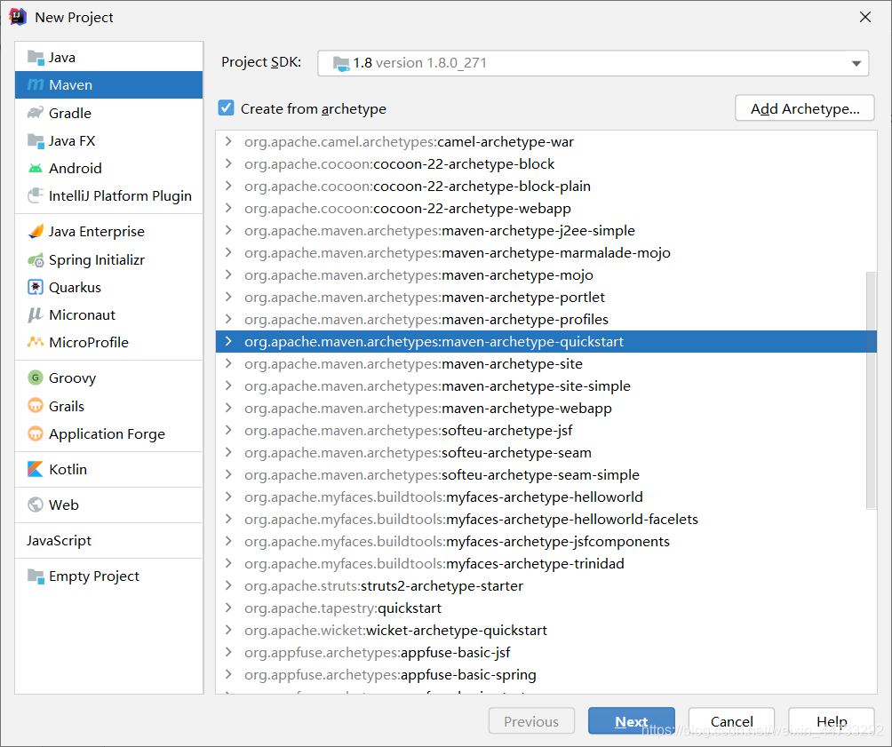Select cocoon-22-archetype-webapp archetype

pos(546,208)
